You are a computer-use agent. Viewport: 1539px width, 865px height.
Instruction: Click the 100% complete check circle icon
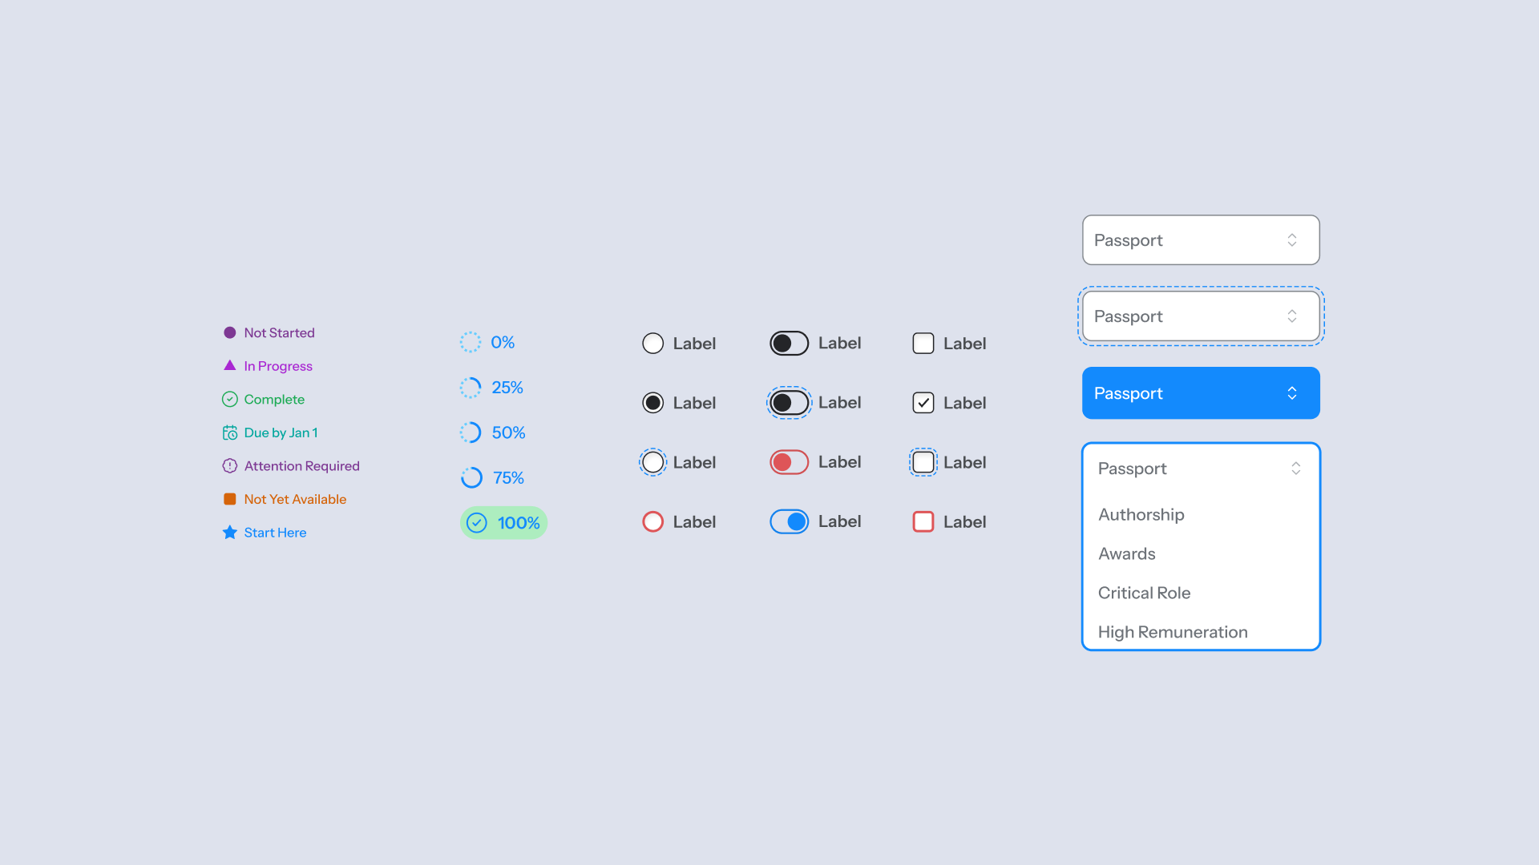[477, 523]
